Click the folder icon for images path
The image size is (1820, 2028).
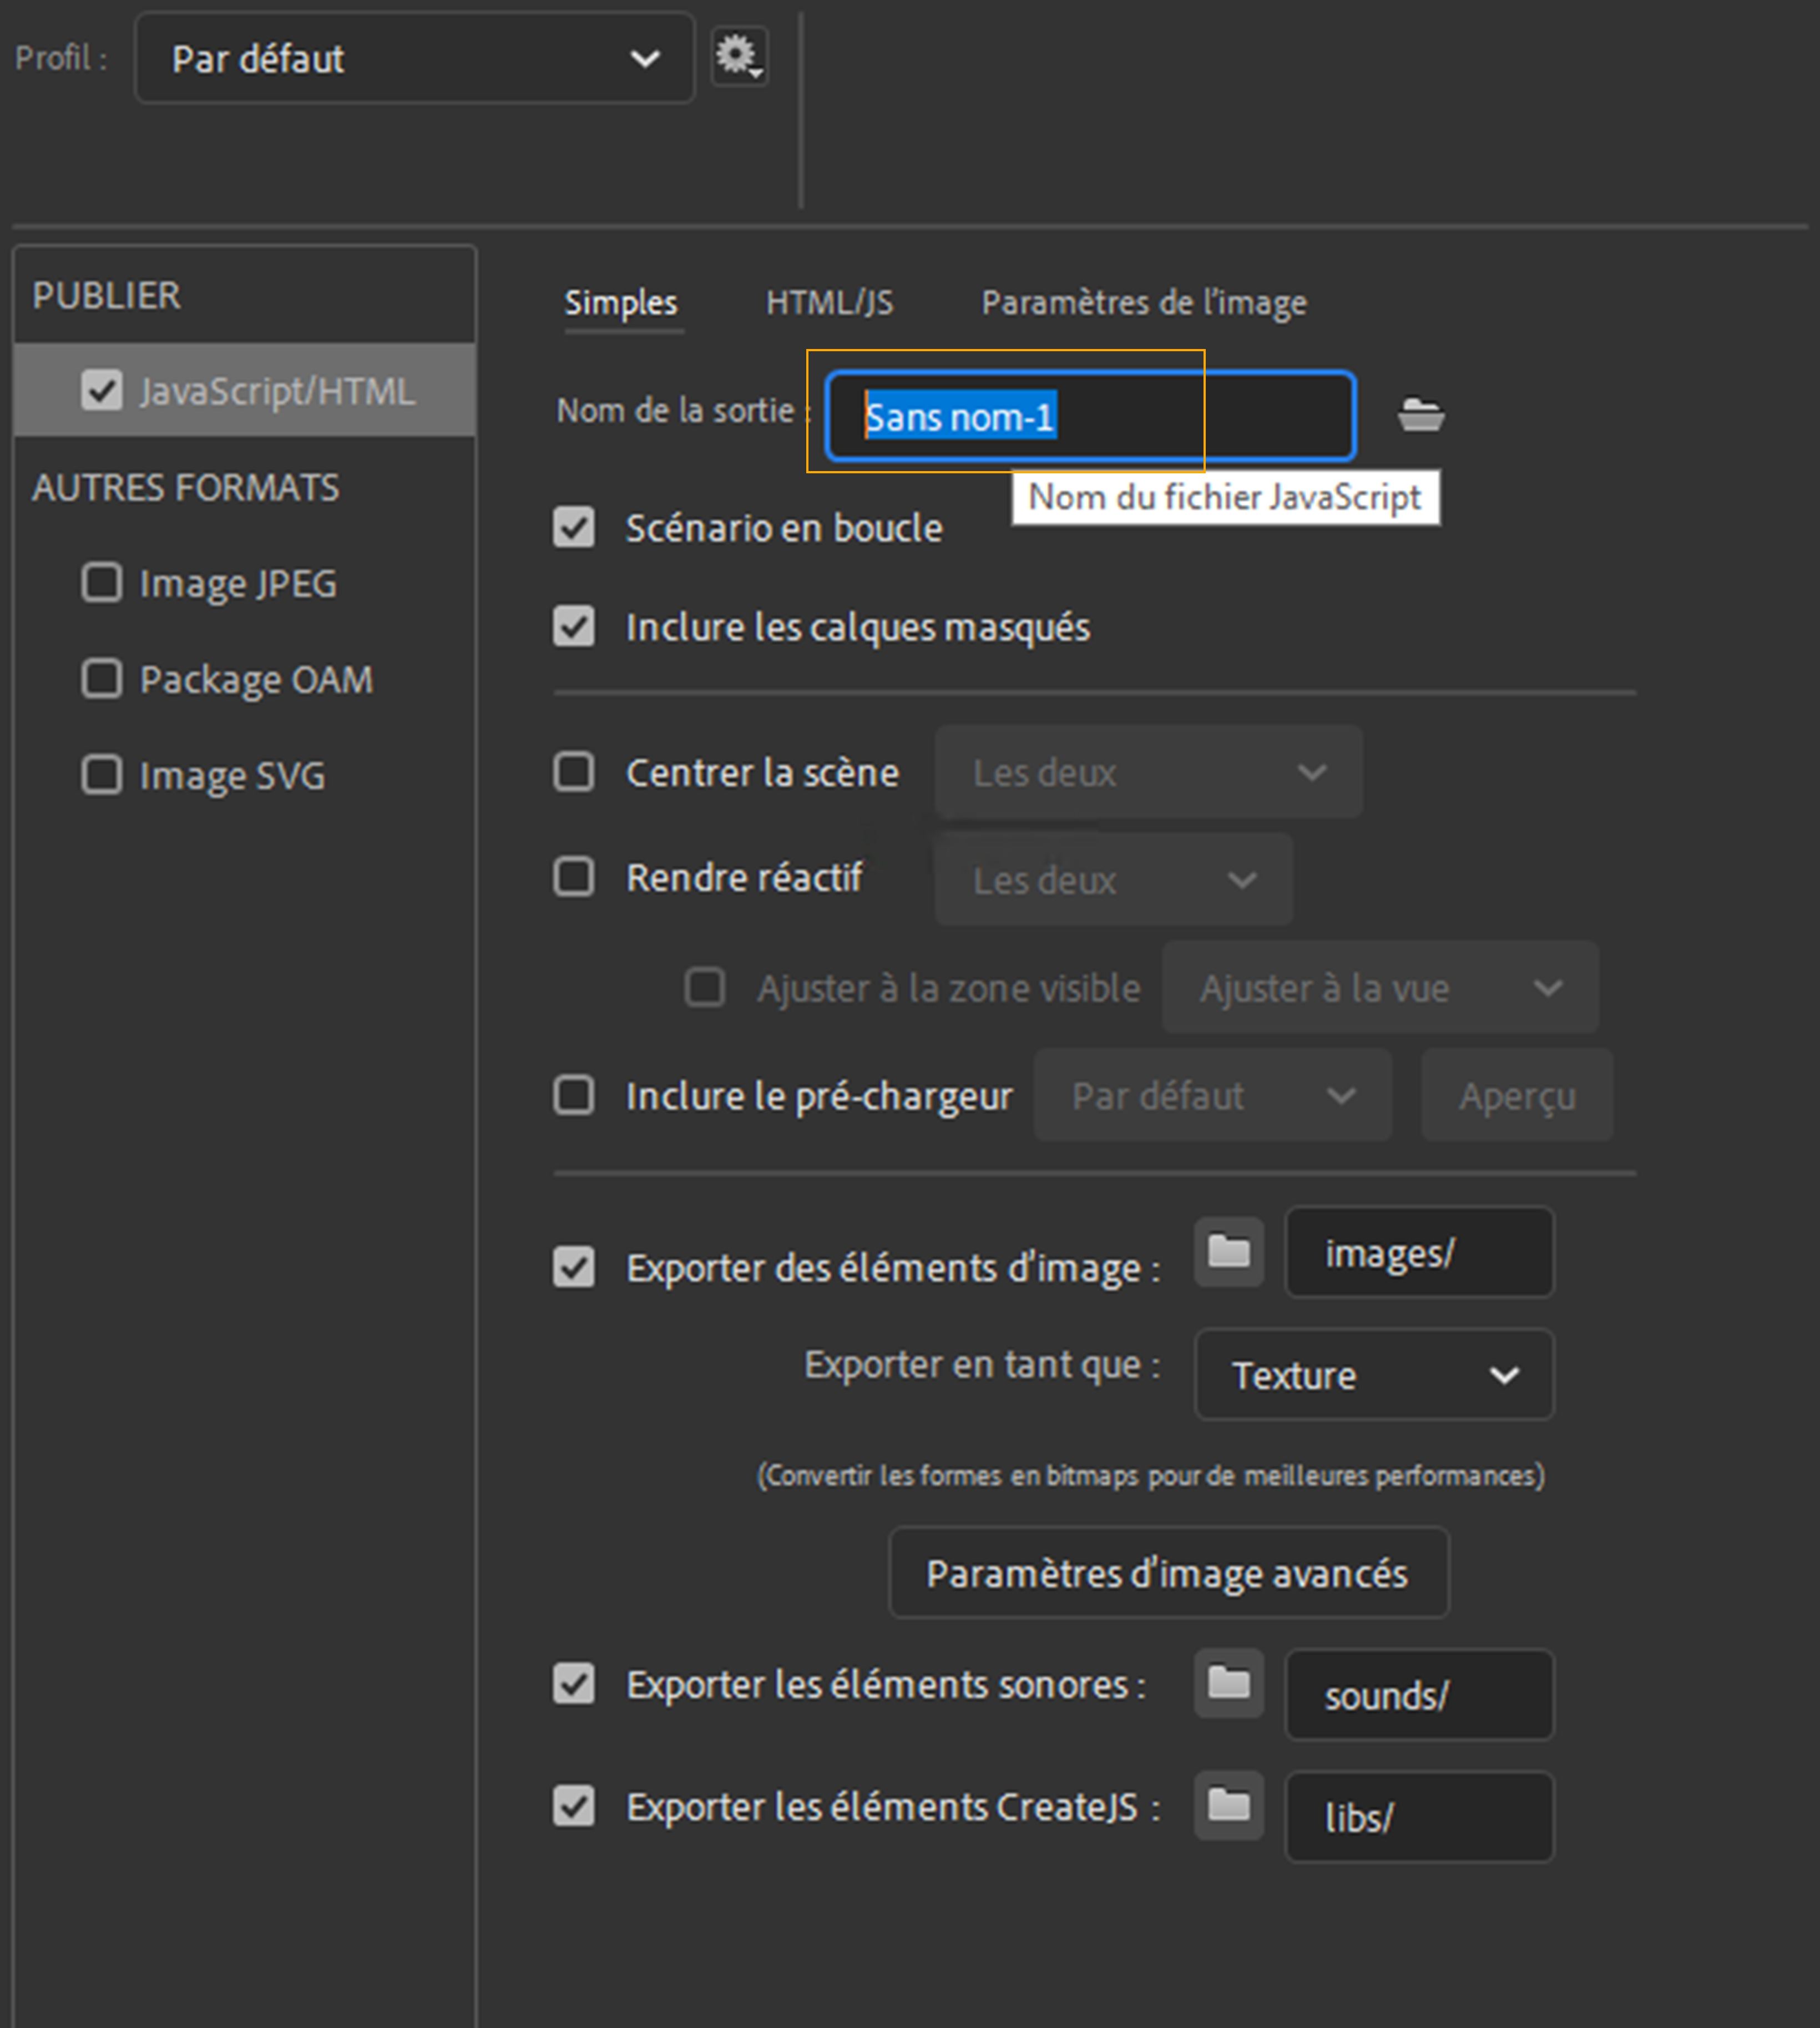[x=1229, y=1251]
